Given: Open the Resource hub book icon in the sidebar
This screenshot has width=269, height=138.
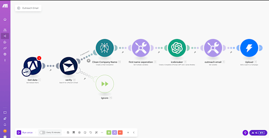Looking at the screenshot, I should (x=5, y=113).
